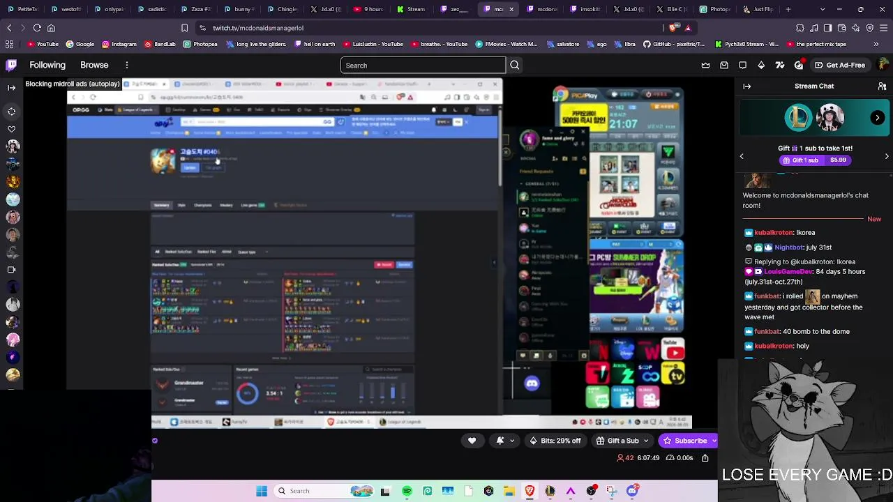893x502 pixels.
Task: Click the follow heart button
Action: click(472, 441)
